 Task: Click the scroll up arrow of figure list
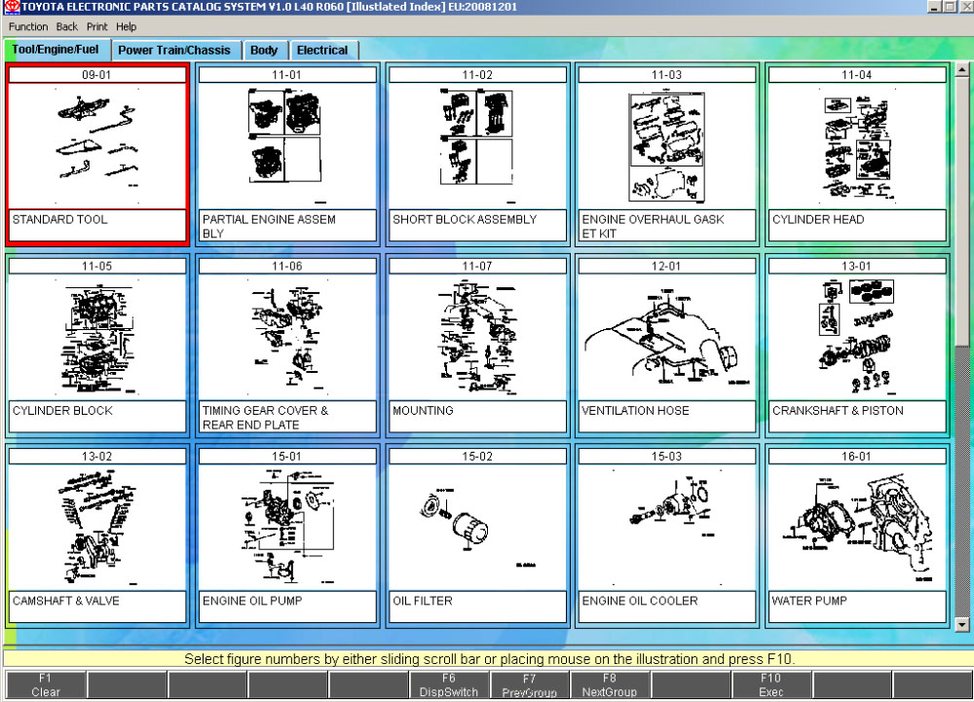(963, 71)
